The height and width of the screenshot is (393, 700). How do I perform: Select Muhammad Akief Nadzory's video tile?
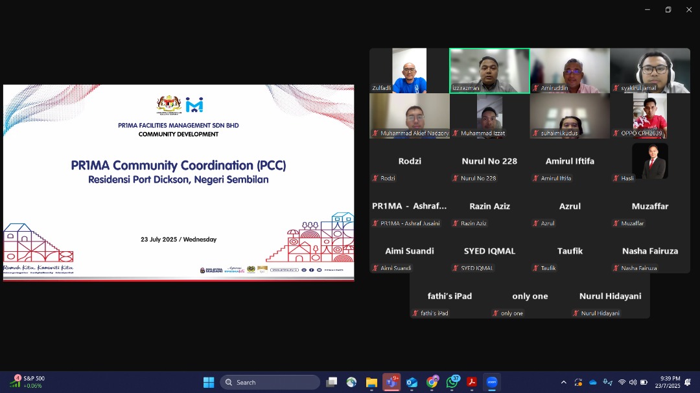click(x=410, y=116)
